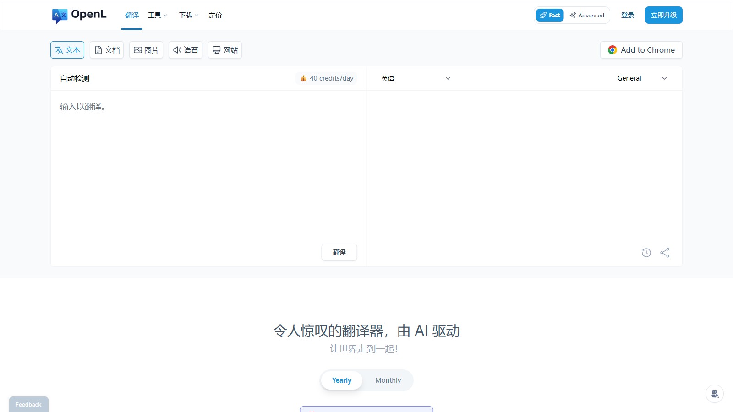Open the 网站 website translation mode
The image size is (733, 412).
(x=224, y=50)
